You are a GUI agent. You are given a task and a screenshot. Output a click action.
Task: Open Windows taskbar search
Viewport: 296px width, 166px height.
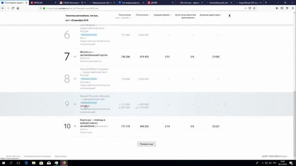click(x=11, y=163)
